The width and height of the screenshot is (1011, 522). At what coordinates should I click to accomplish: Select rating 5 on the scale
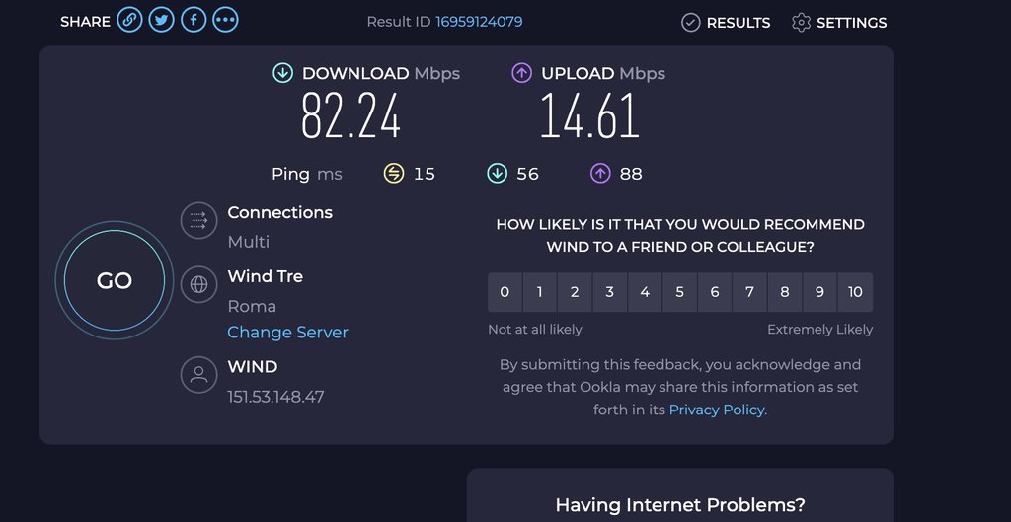point(679,292)
